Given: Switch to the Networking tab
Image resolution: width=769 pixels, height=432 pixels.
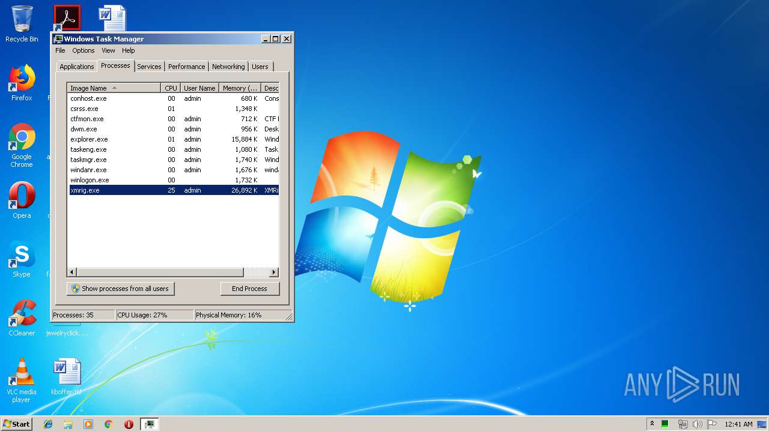Looking at the screenshot, I should pyautogui.click(x=228, y=67).
